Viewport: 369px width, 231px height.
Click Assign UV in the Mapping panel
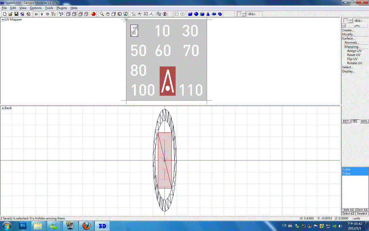pyautogui.click(x=354, y=51)
